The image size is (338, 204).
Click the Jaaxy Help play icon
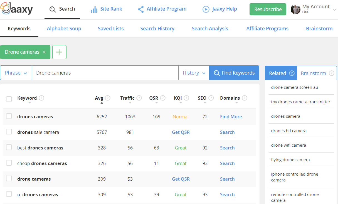click(206, 9)
